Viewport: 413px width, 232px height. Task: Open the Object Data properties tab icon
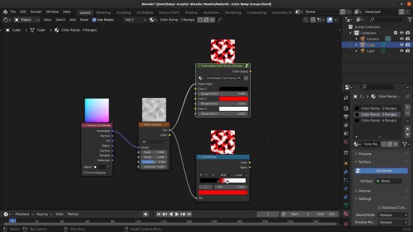(x=346, y=205)
